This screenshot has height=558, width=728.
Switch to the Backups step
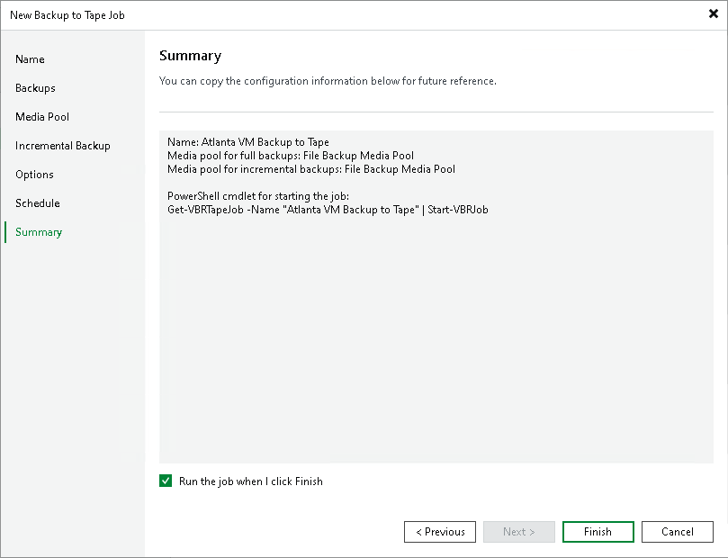[x=35, y=88]
